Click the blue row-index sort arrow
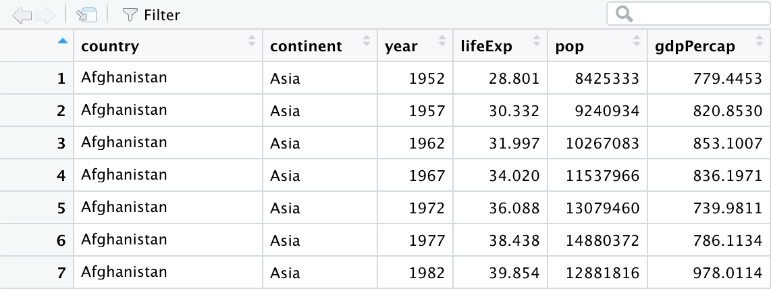771x289 pixels. tap(62, 41)
